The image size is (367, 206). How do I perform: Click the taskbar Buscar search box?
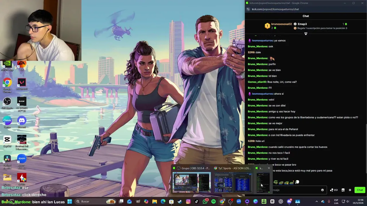95,201
